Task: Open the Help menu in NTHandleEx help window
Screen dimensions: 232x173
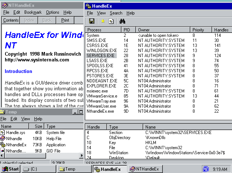Action: 67,12
